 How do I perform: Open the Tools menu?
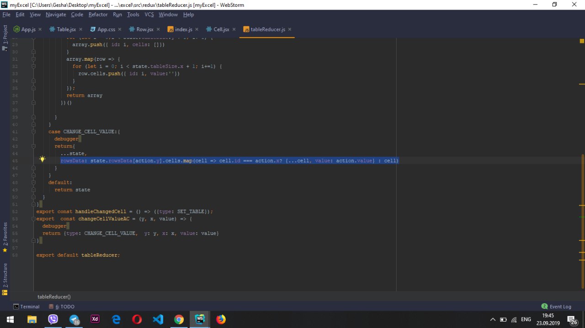click(133, 15)
